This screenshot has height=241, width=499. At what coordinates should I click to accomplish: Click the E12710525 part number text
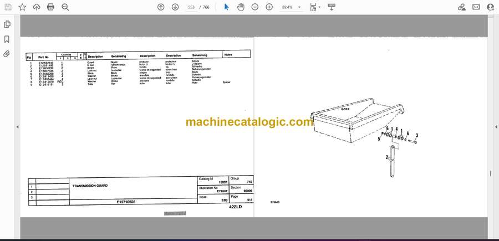point(126,202)
